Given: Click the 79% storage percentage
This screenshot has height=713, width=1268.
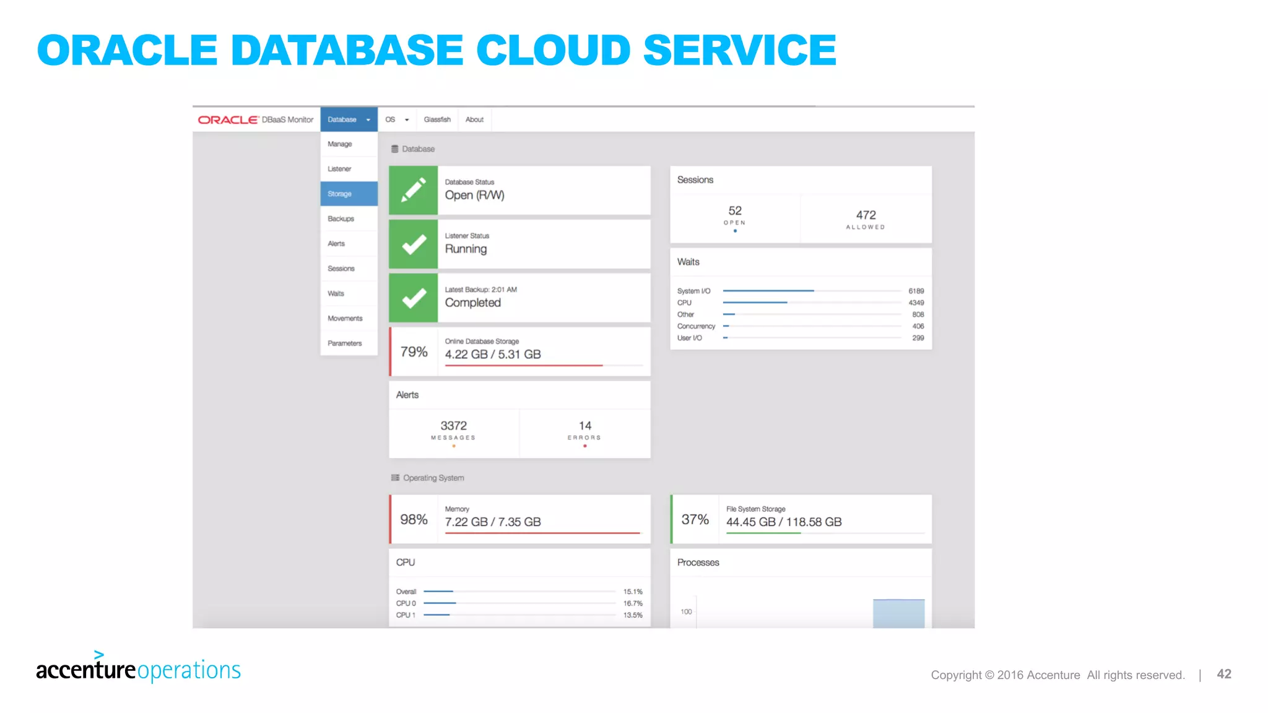Looking at the screenshot, I should 414,352.
